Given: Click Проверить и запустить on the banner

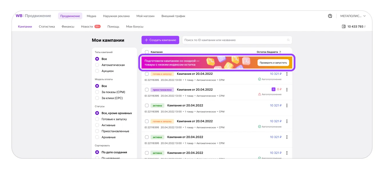Looking at the screenshot, I should [273, 63].
